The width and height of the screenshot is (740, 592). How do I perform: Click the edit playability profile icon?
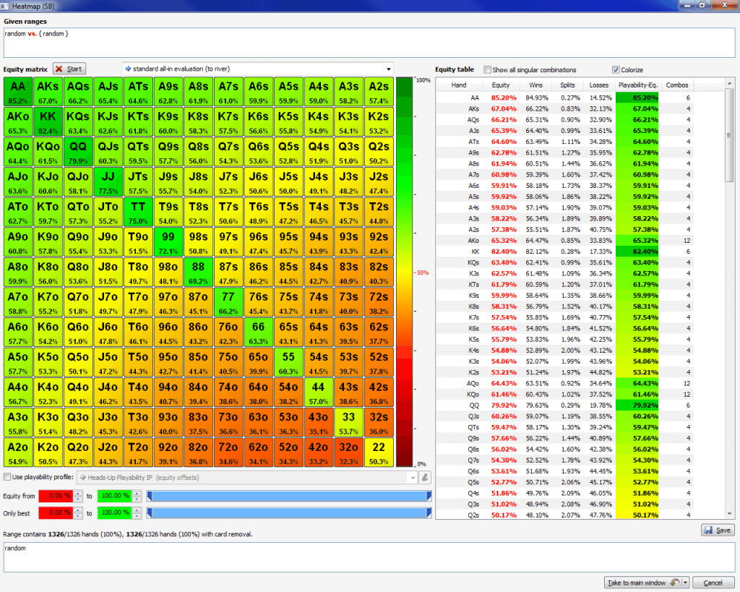[x=426, y=477]
